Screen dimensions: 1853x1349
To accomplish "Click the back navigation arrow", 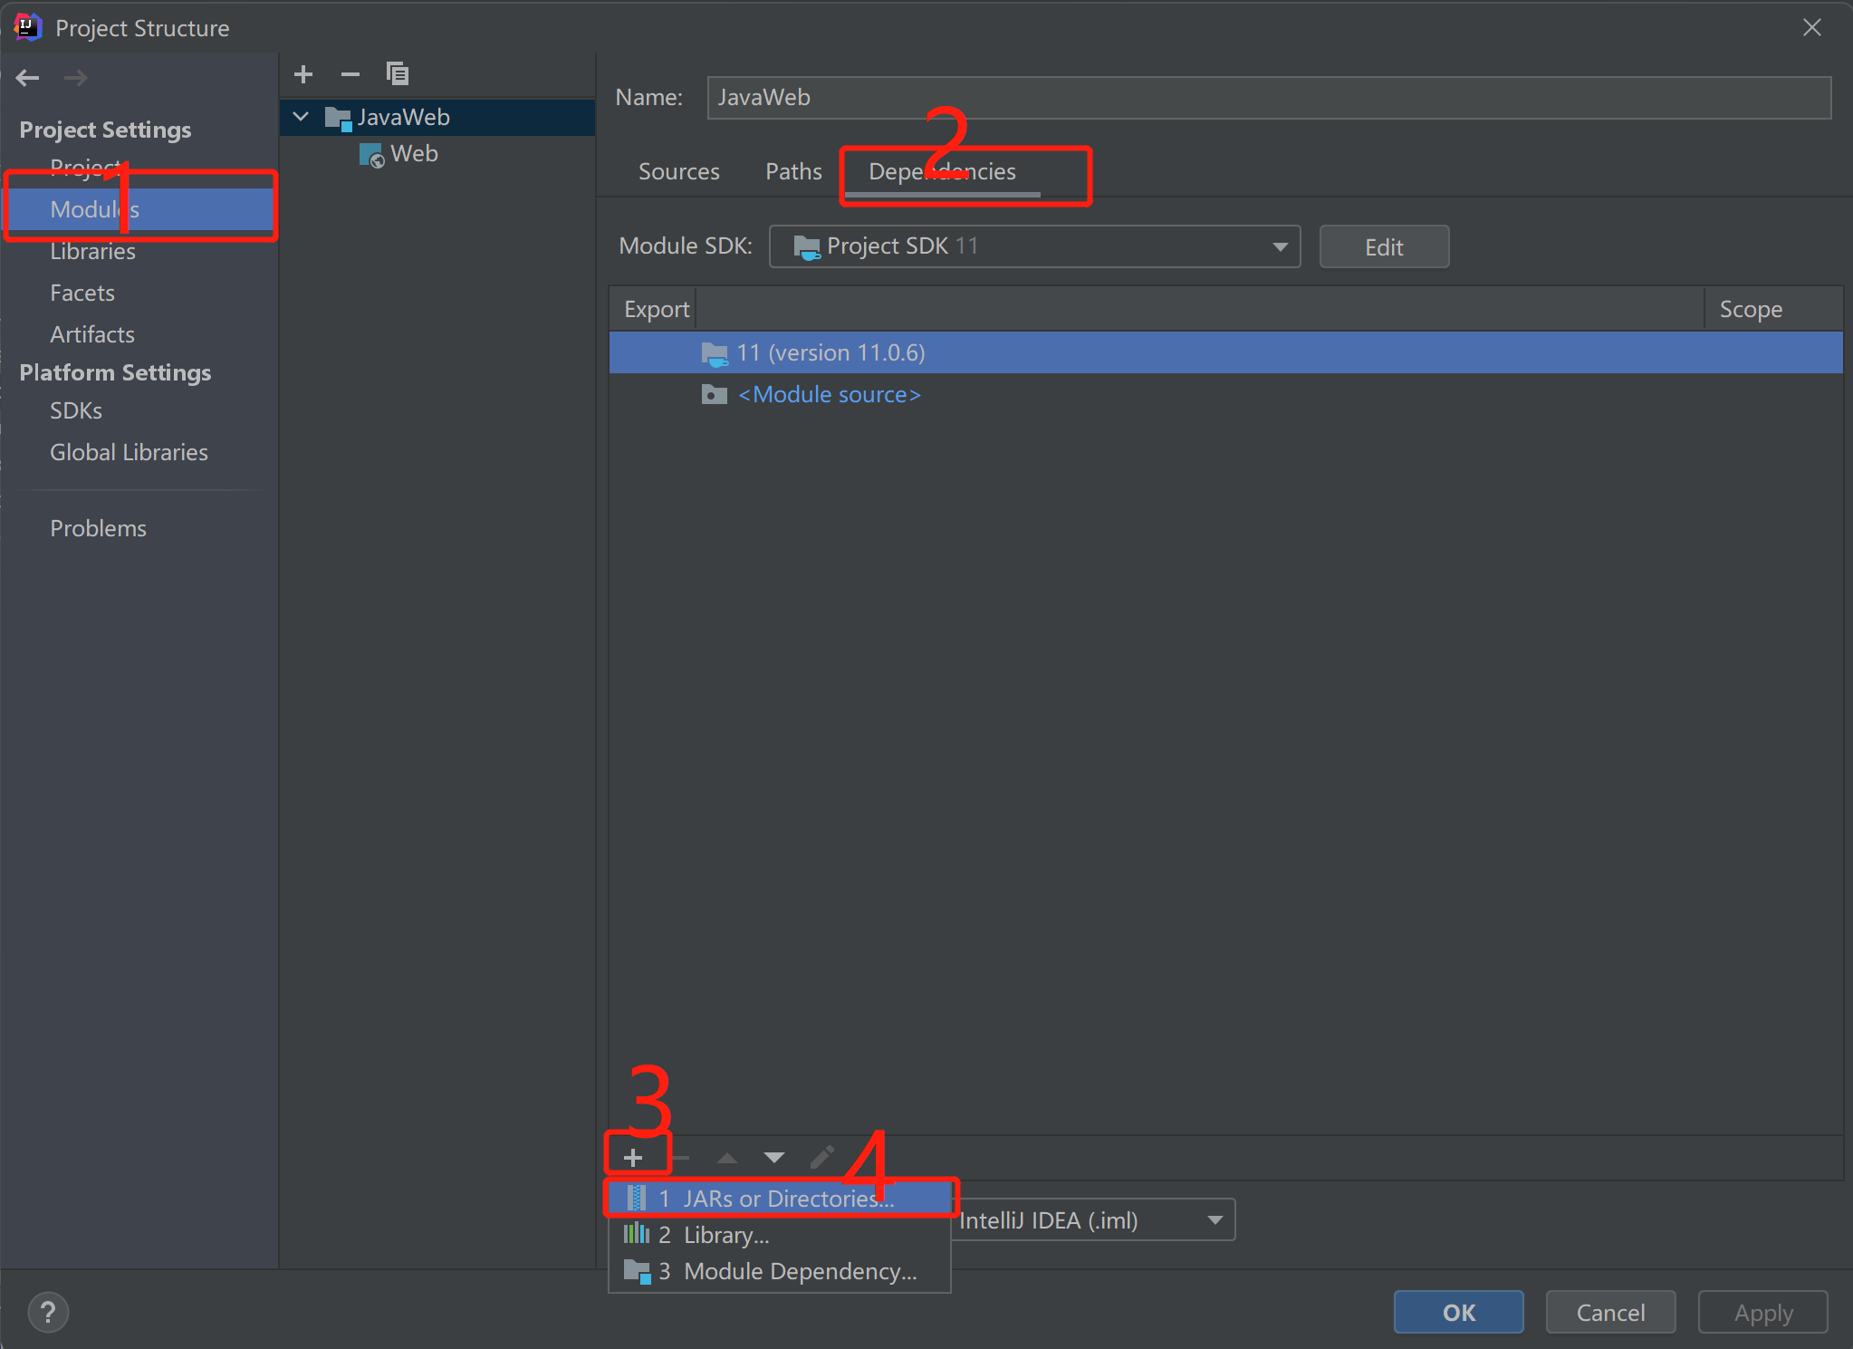I will (28, 78).
